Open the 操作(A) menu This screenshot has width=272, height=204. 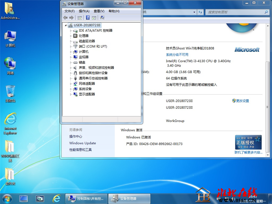click(84, 11)
